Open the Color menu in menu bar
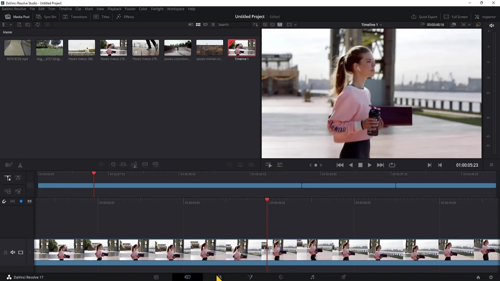This screenshot has width=500, height=281. [143, 9]
